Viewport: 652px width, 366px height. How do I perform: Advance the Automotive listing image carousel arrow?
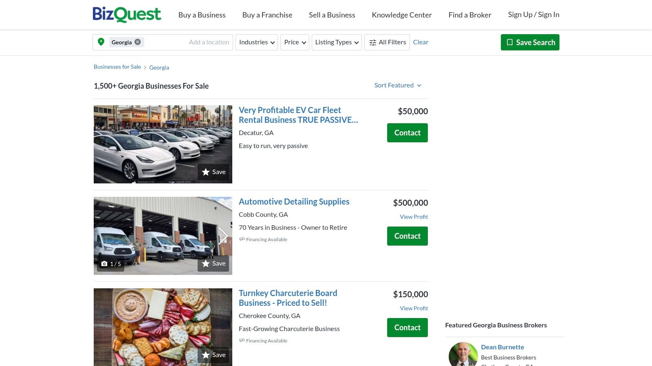click(223, 236)
